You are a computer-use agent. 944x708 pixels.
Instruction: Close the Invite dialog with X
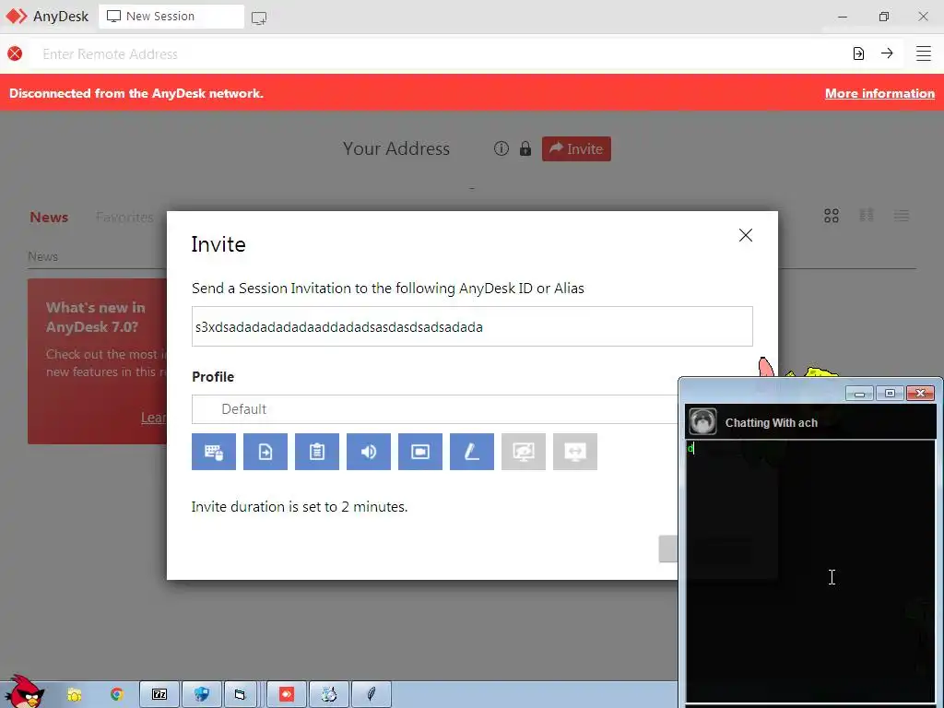point(745,235)
